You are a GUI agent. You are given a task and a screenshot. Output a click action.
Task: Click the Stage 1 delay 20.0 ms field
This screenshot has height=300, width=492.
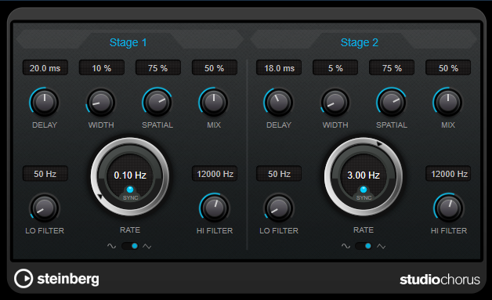(45, 68)
